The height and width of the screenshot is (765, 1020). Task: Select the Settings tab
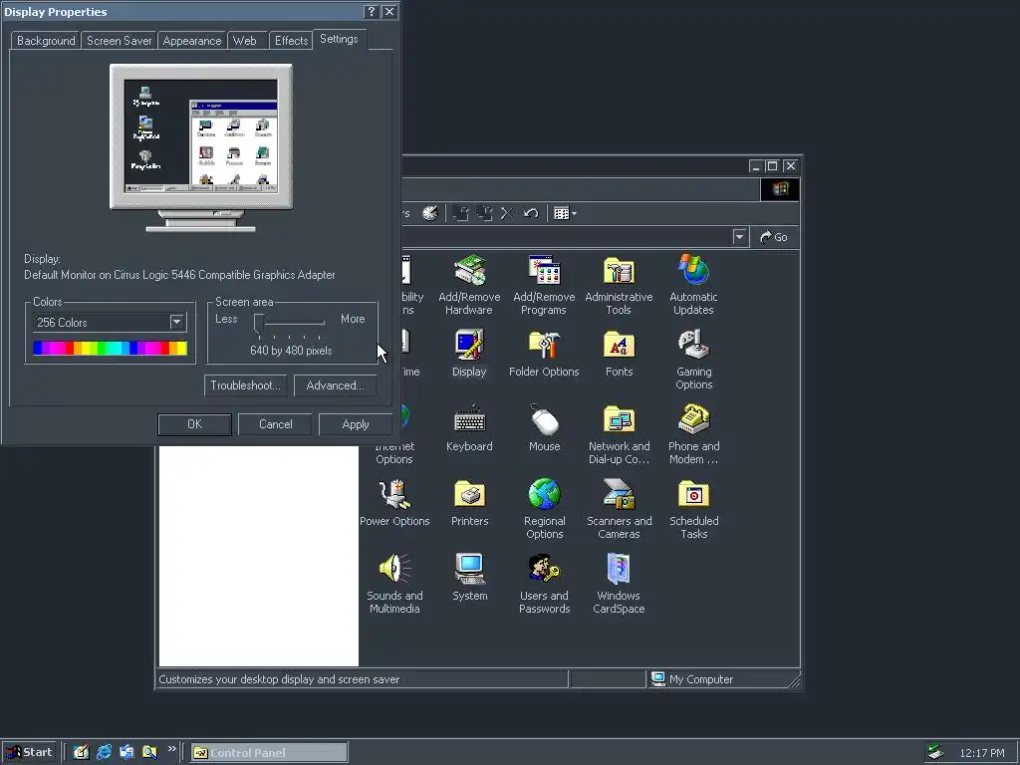[339, 39]
